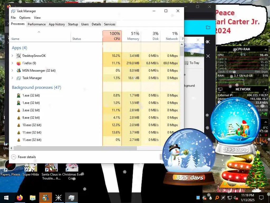Screen dimensions: 270x203
Task: Click the MSN Messenger icon in process list
Action: [19, 70]
